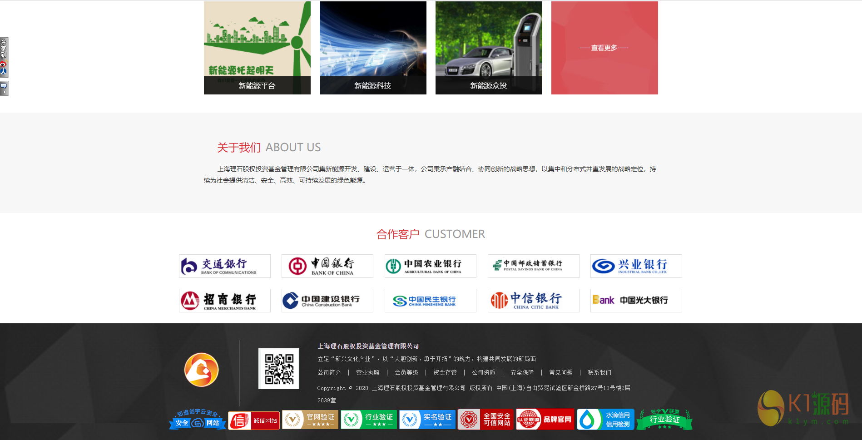862x440 pixels.
Task: Click the red 查看更多 button
Action: [x=604, y=48]
